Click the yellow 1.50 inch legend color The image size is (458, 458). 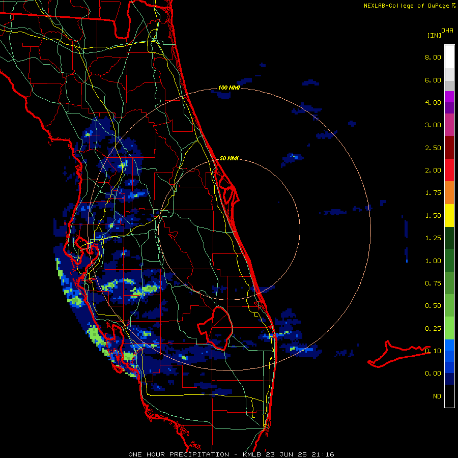point(449,215)
